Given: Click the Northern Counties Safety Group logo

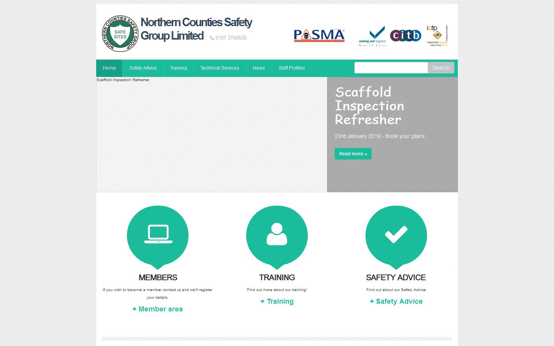Looking at the screenshot, I should [x=120, y=33].
